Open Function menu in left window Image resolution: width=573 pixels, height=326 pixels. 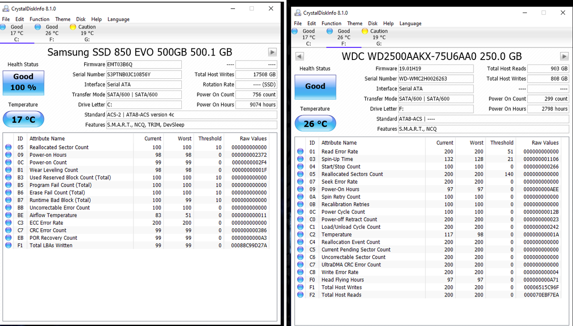[x=39, y=19]
